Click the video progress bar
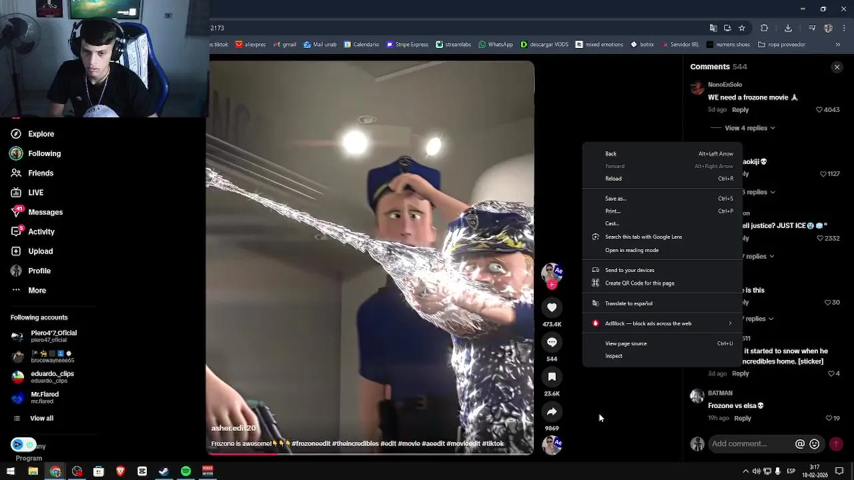The height and width of the screenshot is (480, 854). point(371,454)
